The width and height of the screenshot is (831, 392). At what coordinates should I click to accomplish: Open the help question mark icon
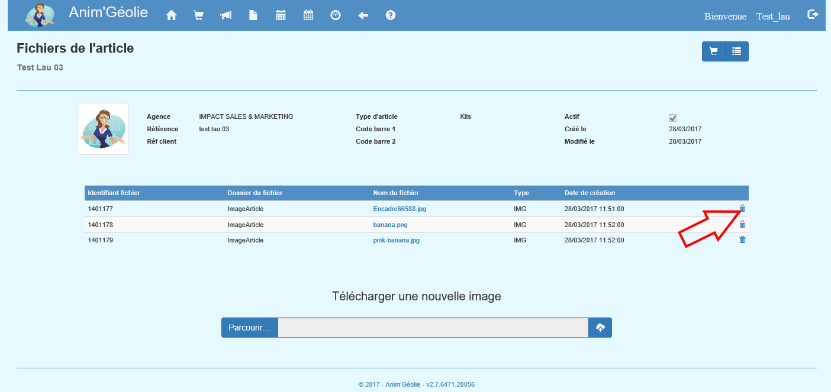point(391,16)
